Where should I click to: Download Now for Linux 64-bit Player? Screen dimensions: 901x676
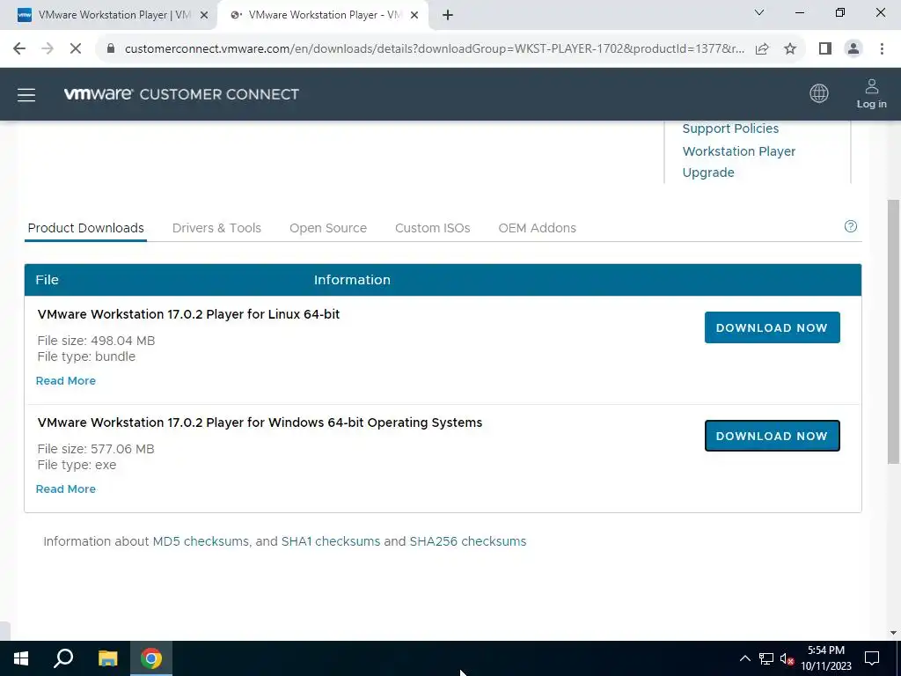pyautogui.click(x=772, y=327)
